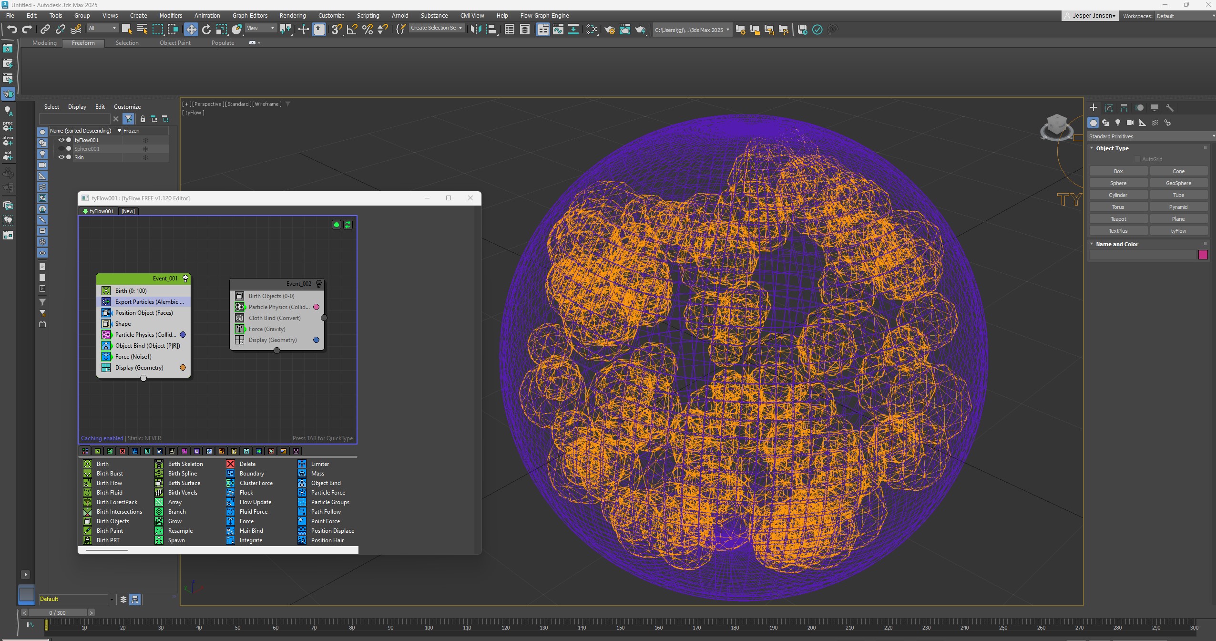Open the Modify panel tab icon
The width and height of the screenshot is (1216, 641).
pyautogui.click(x=1109, y=108)
